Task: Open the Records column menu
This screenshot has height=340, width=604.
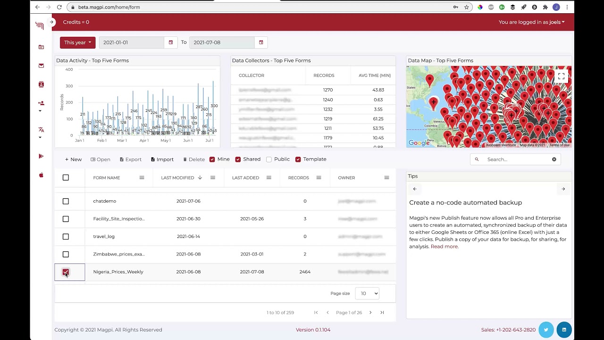Action: pyautogui.click(x=319, y=178)
